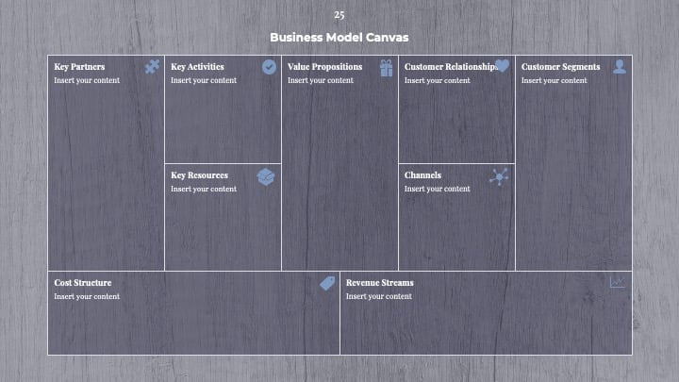Select the Business Model Canvas title

click(x=339, y=37)
